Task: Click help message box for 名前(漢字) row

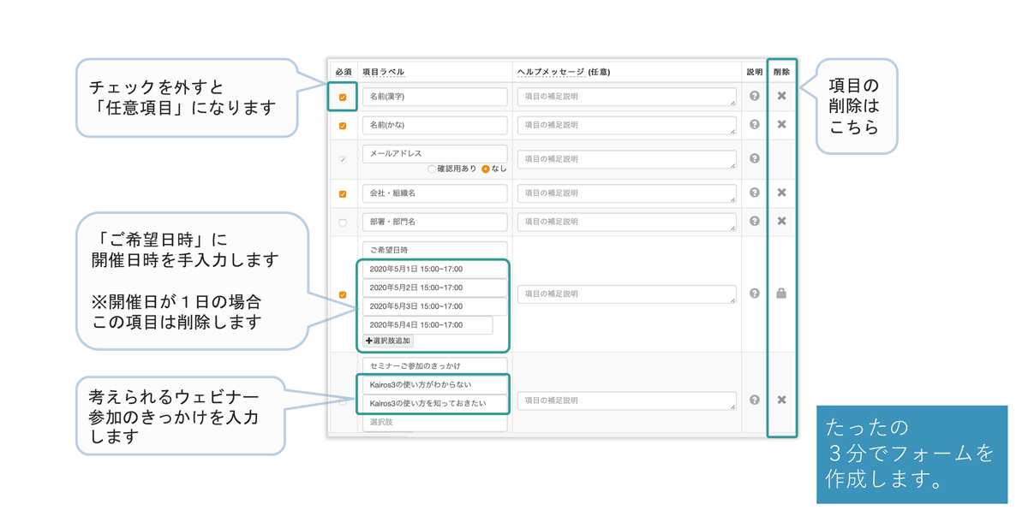Action: coord(626,97)
